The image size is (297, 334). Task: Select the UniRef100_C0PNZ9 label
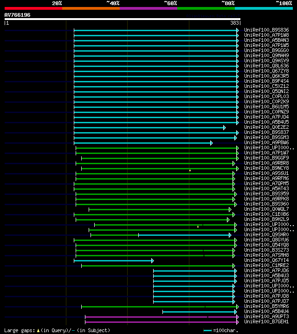tap(266, 112)
